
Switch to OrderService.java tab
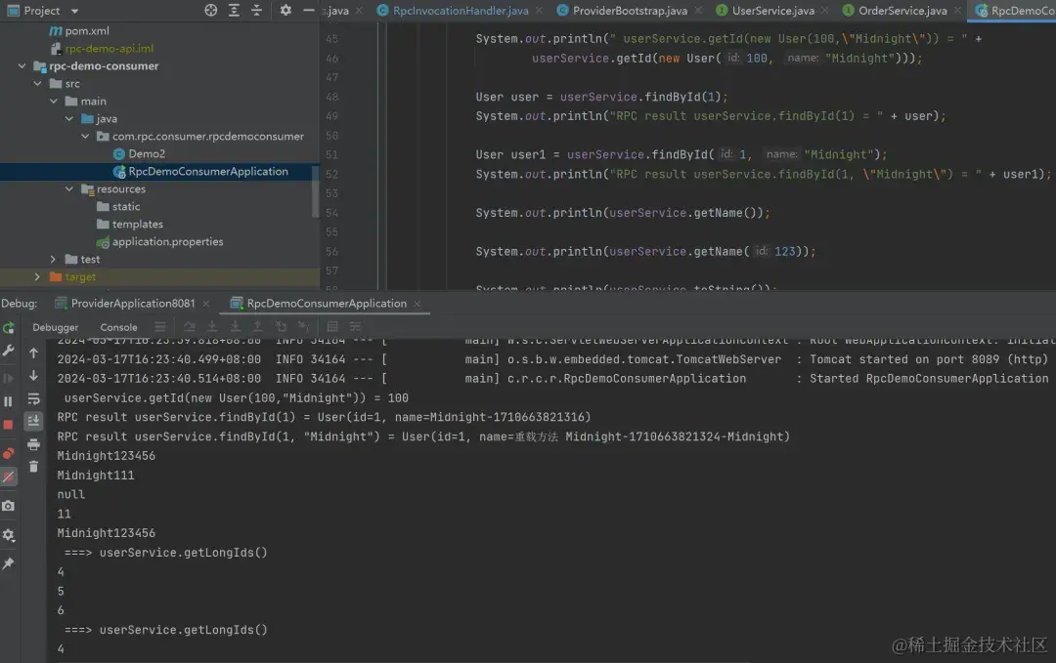pyautogui.click(x=902, y=11)
